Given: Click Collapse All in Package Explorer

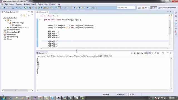Looking at the screenshot, I should (21, 16).
